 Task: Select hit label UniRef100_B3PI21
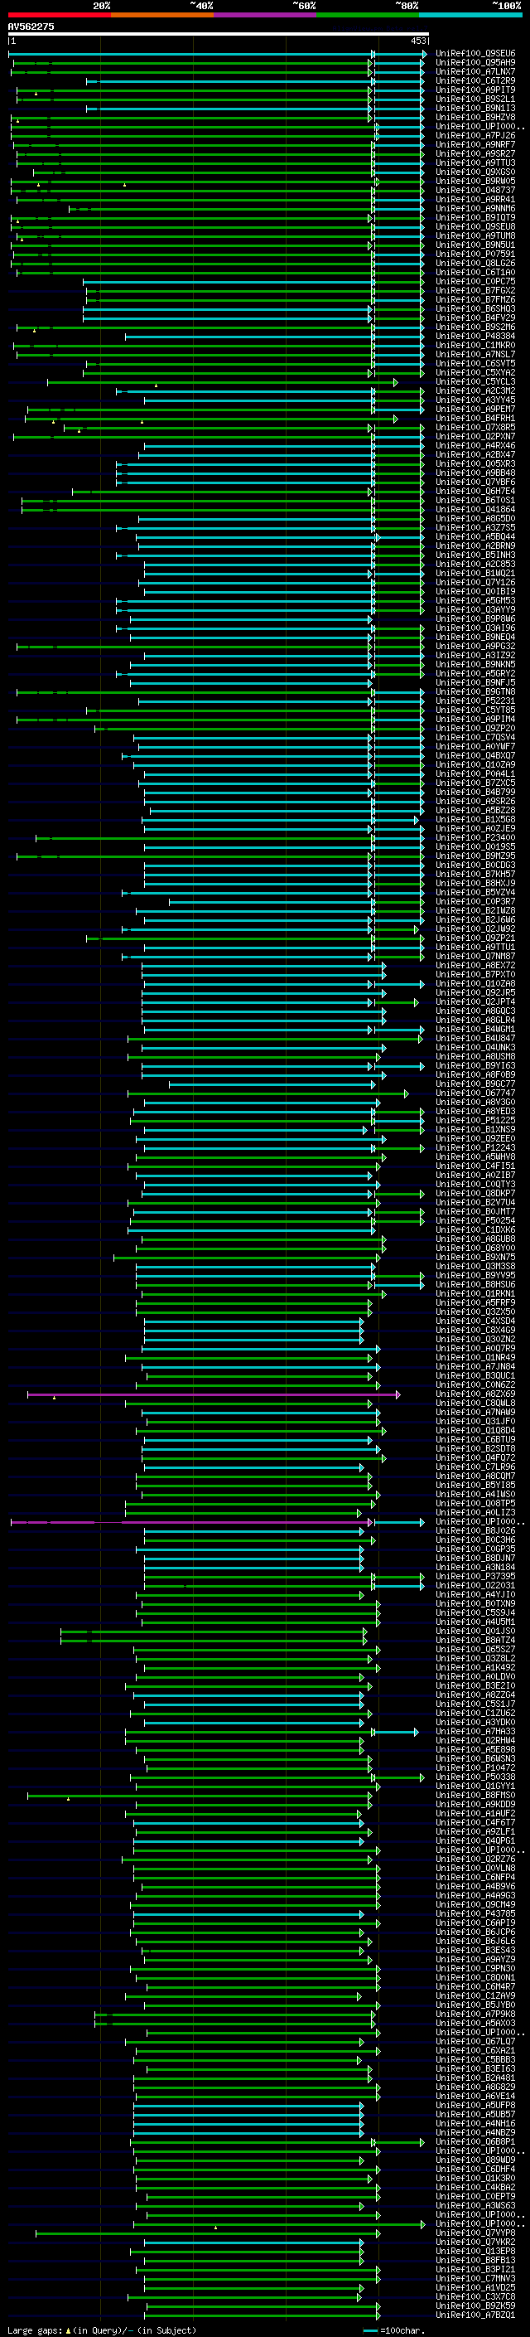[x=475, y=2270]
